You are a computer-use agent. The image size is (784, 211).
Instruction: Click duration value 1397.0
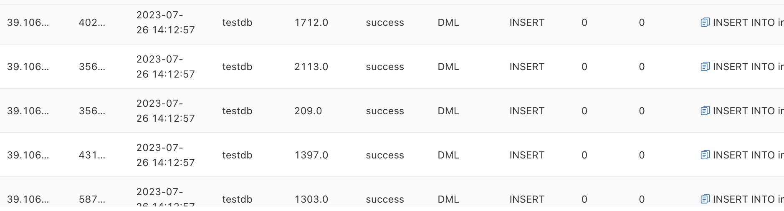pyautogui.click(x=311, y=155)
